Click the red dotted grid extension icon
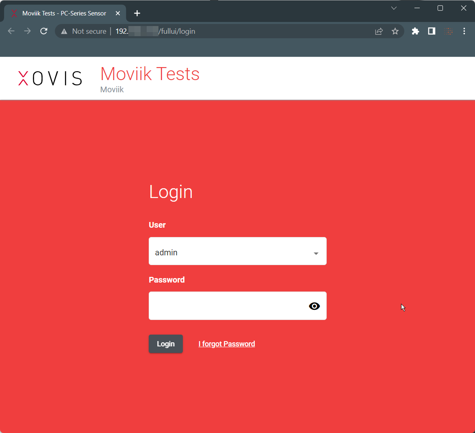 [448, 31]
